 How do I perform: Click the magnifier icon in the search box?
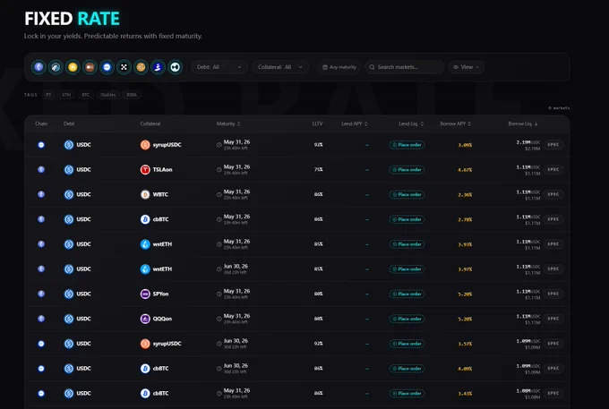[x=372, y=67]
